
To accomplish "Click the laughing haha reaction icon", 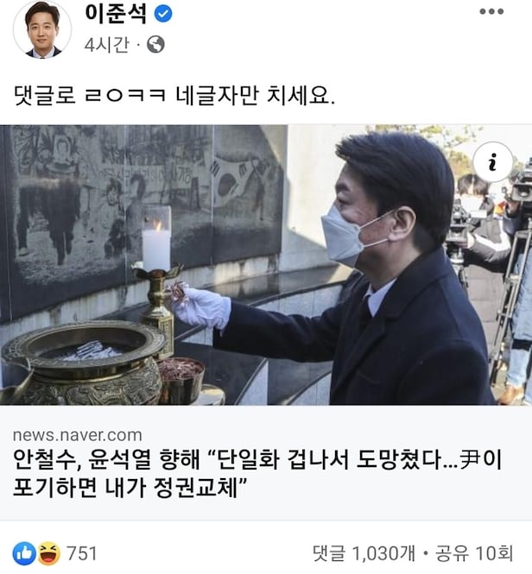I will pos(49,553).
